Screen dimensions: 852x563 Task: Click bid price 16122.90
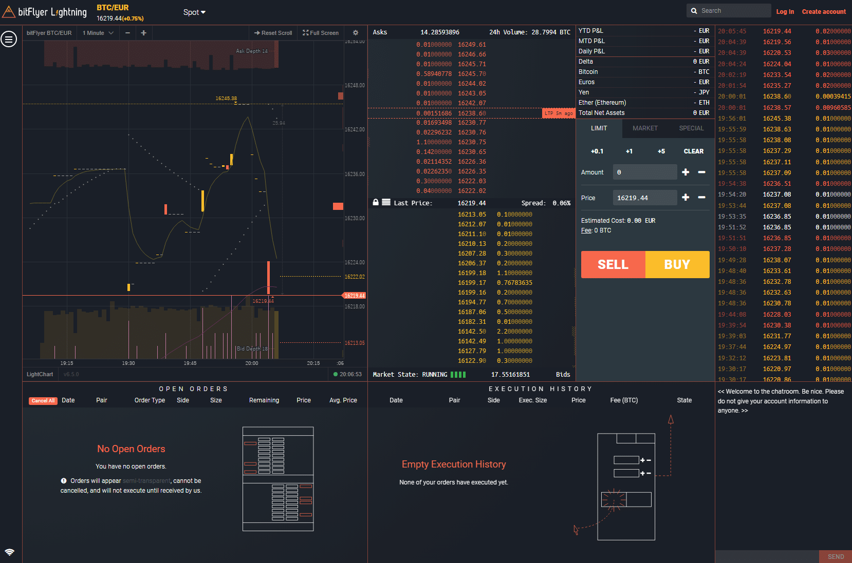[x=472, y=361]
